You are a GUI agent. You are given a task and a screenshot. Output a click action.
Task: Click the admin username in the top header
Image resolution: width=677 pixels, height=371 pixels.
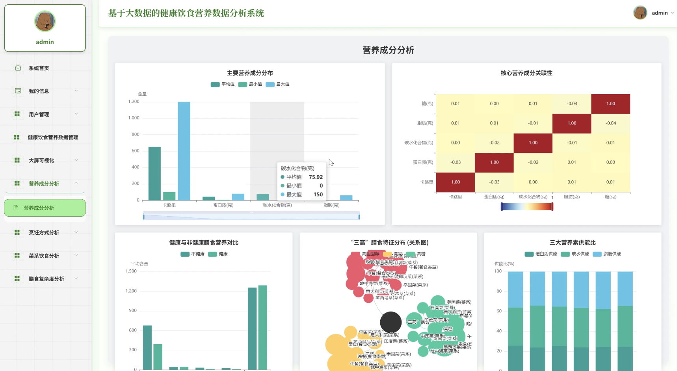660,13
